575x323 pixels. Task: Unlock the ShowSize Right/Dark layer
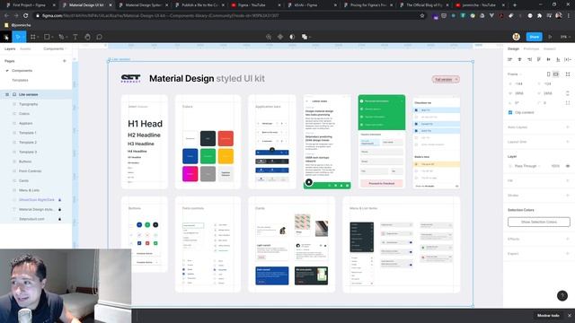click(60, 200)
